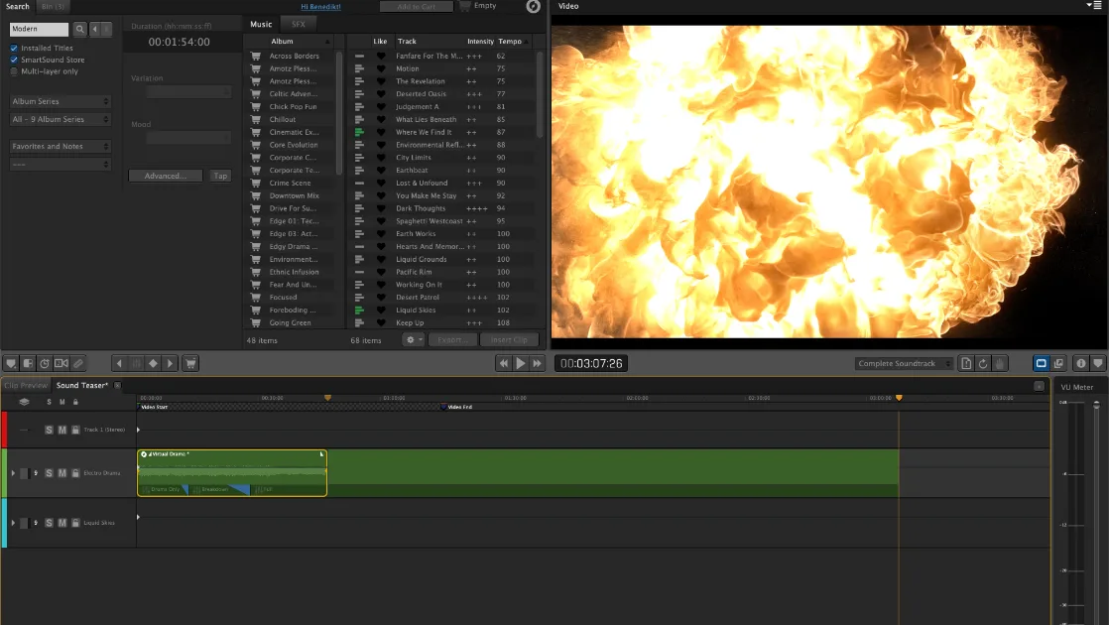Go to previous marker with left arrow
The height and width of the screenshot is (625, 1109).
tap(119, 363)
